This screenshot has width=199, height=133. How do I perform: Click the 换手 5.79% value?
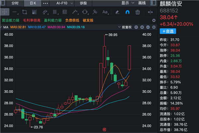click(175, 82)
